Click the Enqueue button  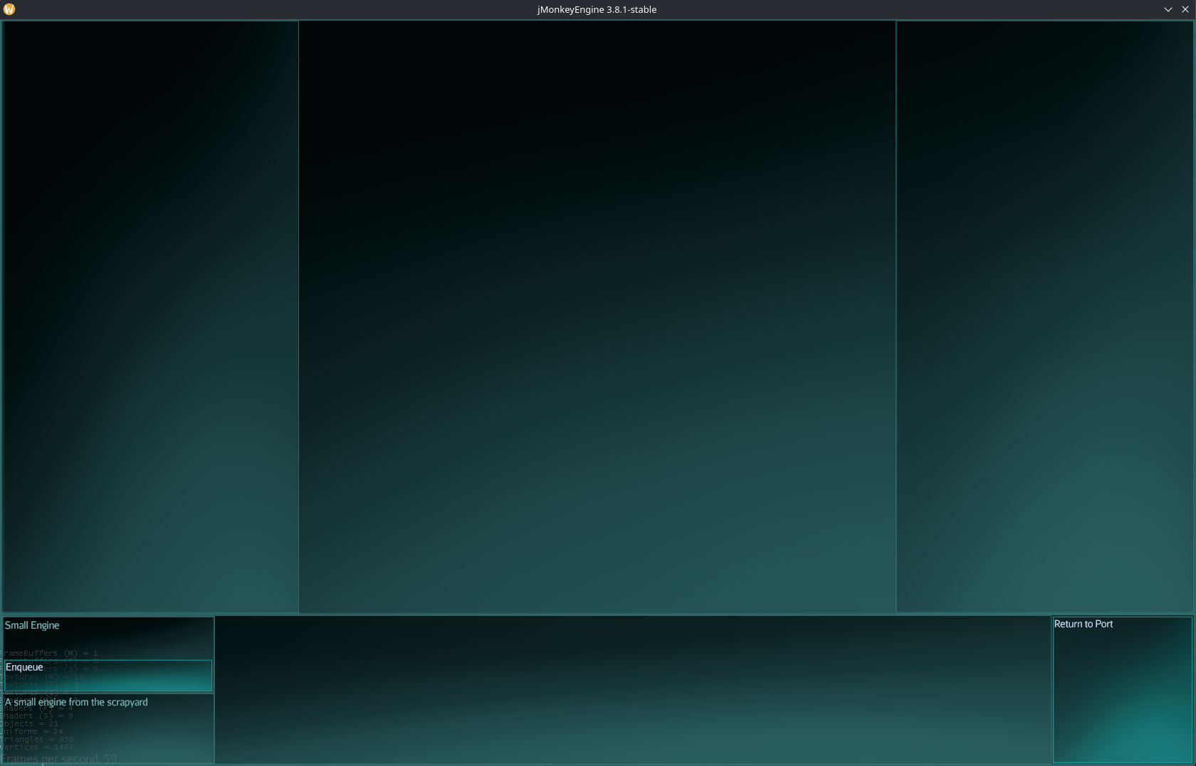(x=107, y=675)
